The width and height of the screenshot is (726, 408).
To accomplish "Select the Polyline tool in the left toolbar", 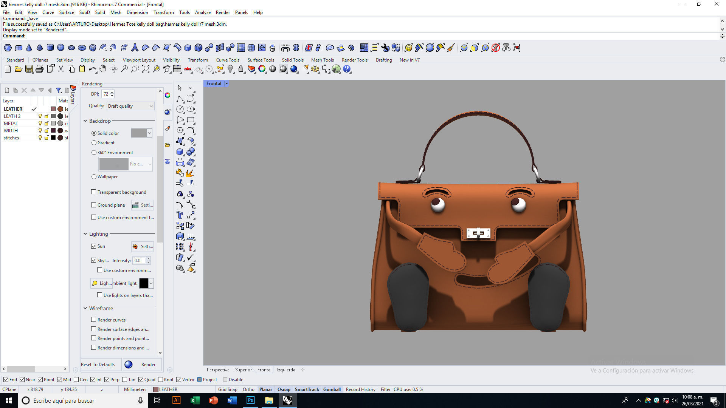I will 180,99.
